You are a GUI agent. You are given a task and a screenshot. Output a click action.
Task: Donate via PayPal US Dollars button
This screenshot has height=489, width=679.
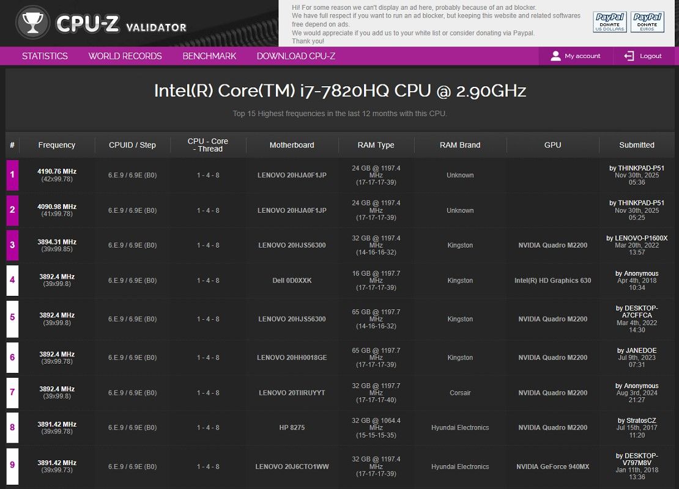click(x=609, y=22)
